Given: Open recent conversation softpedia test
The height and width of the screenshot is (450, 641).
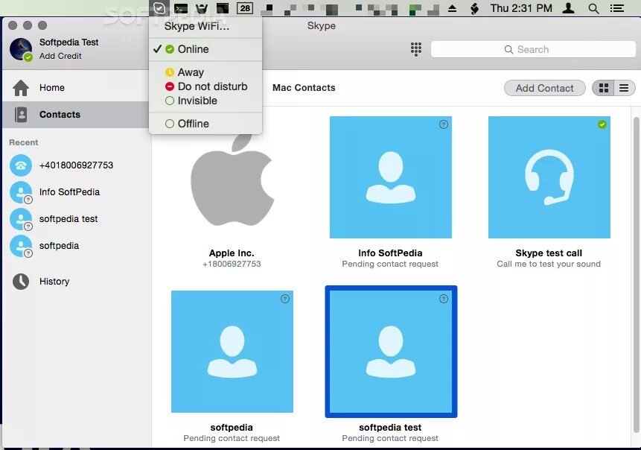Looking at the screenshot, I should click(x=77, y=219).
